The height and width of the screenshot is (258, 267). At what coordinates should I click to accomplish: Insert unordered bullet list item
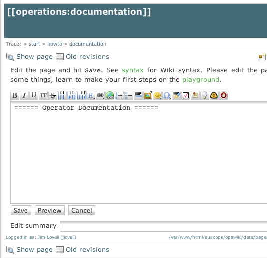(129, 95)
